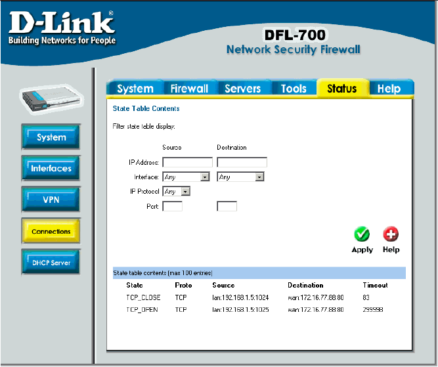Click timeout value 83

point(366,297)
